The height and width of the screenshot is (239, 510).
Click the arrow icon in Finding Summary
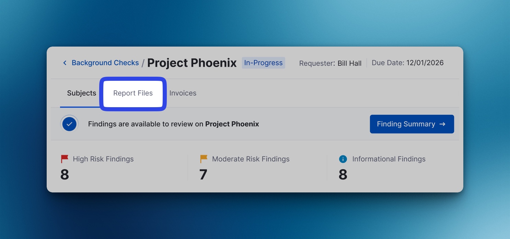(x=442, y=124)
